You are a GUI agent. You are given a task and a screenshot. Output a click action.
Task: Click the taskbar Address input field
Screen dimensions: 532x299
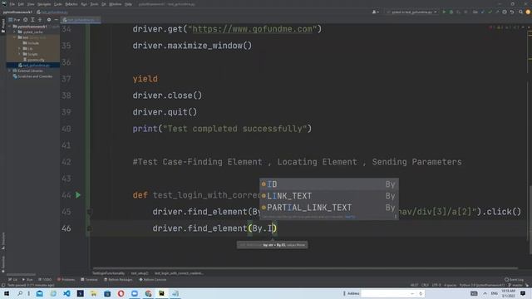[392, 293]
